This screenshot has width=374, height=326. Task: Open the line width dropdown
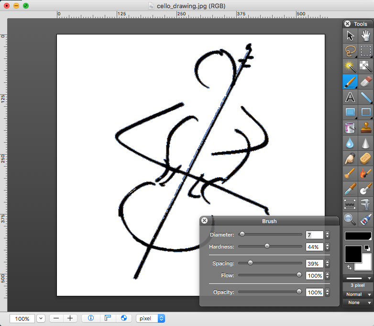point(358,278)
